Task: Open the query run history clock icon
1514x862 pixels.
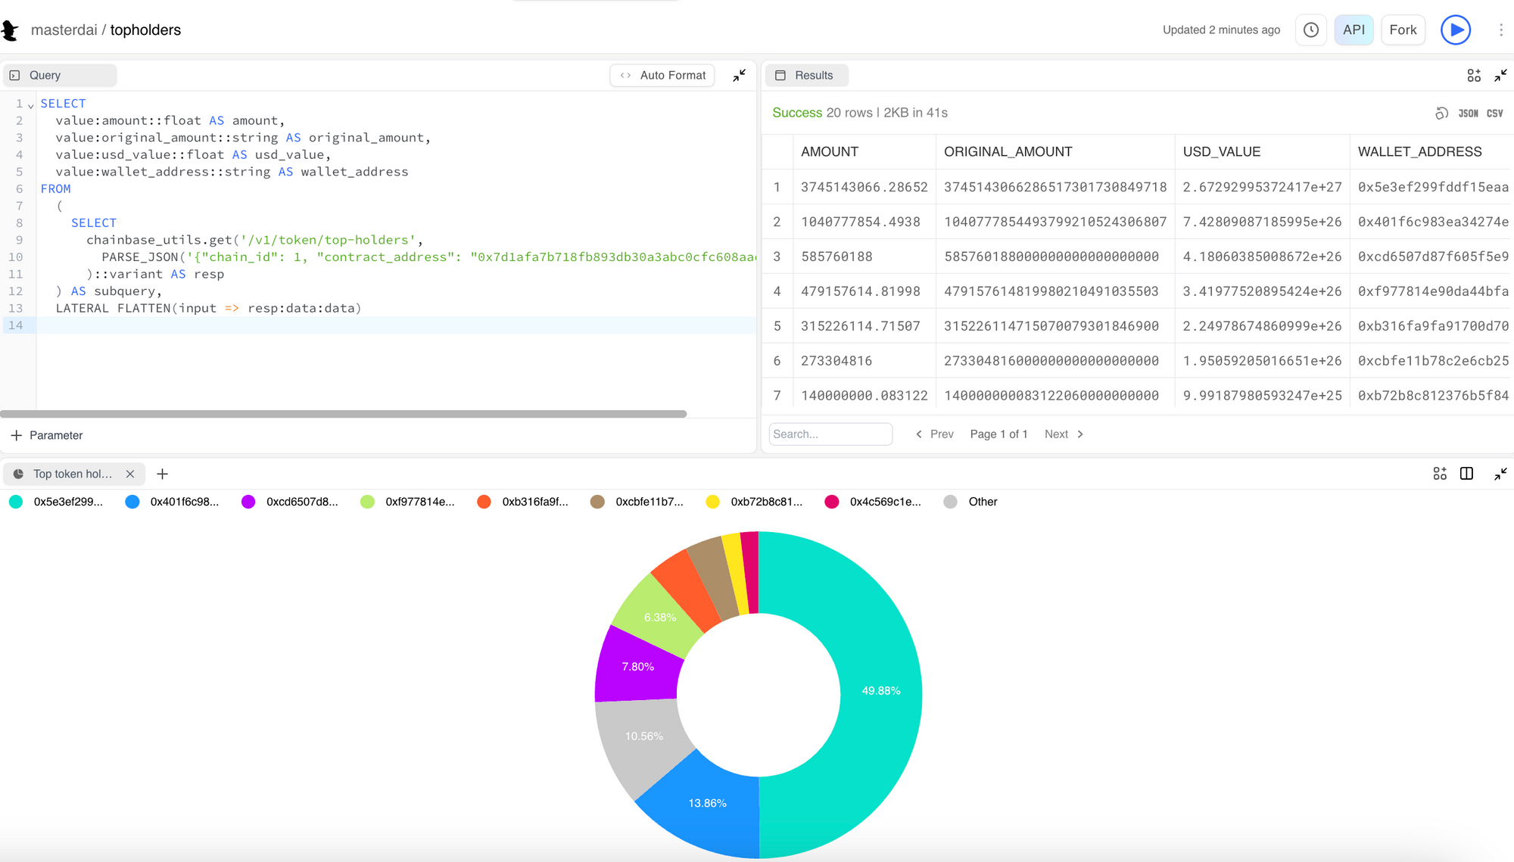Action: point(1311,30)
